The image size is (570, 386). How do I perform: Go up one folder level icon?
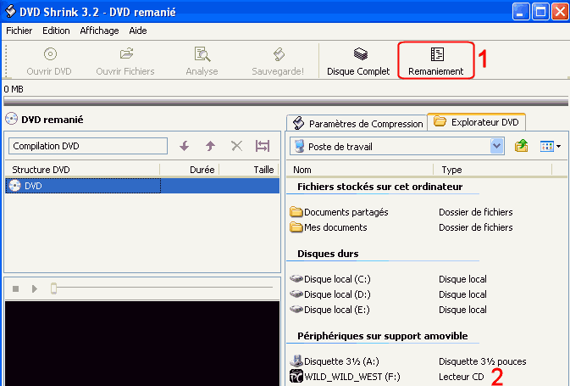pos(521,146)
